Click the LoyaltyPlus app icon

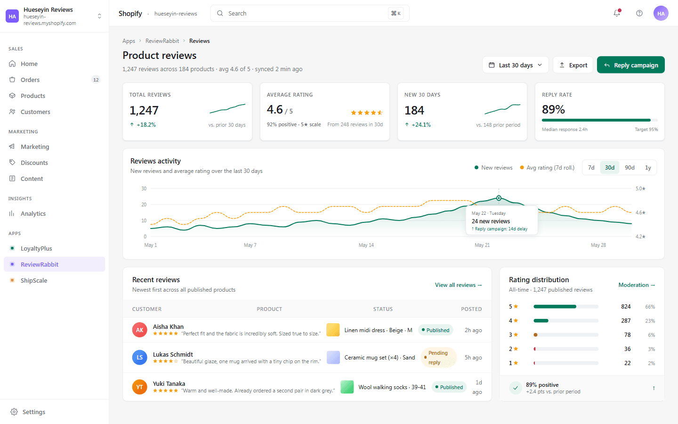coord(12,248)
